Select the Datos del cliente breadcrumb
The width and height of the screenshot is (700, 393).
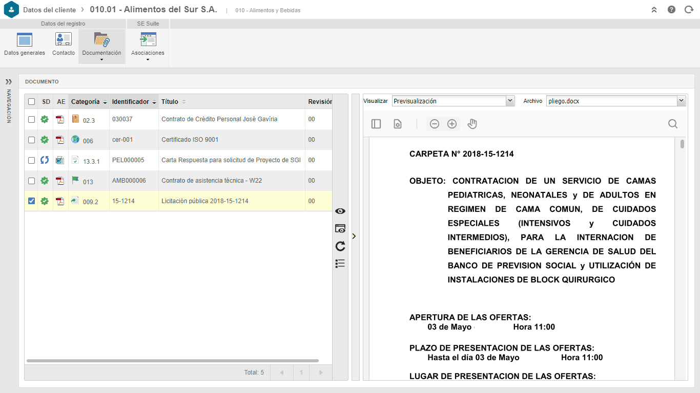coord(49,10)
